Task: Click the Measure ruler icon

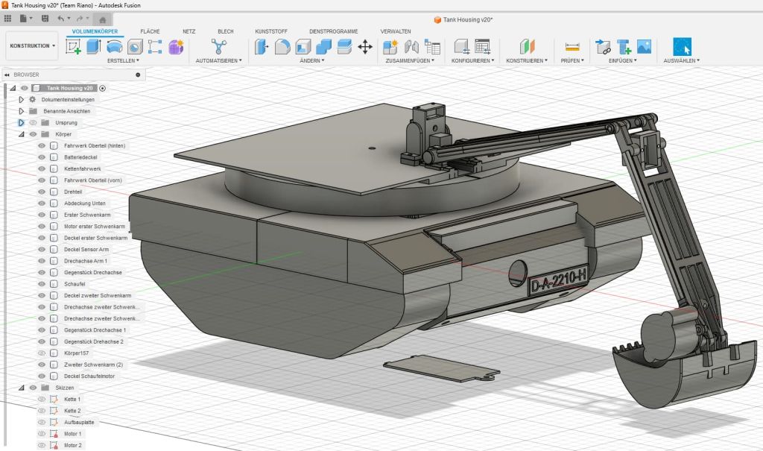Action: coord(572,47)
